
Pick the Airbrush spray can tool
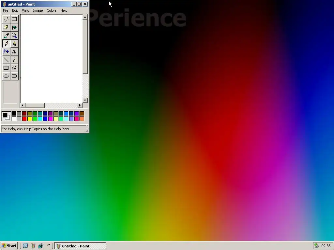(6, 52)
